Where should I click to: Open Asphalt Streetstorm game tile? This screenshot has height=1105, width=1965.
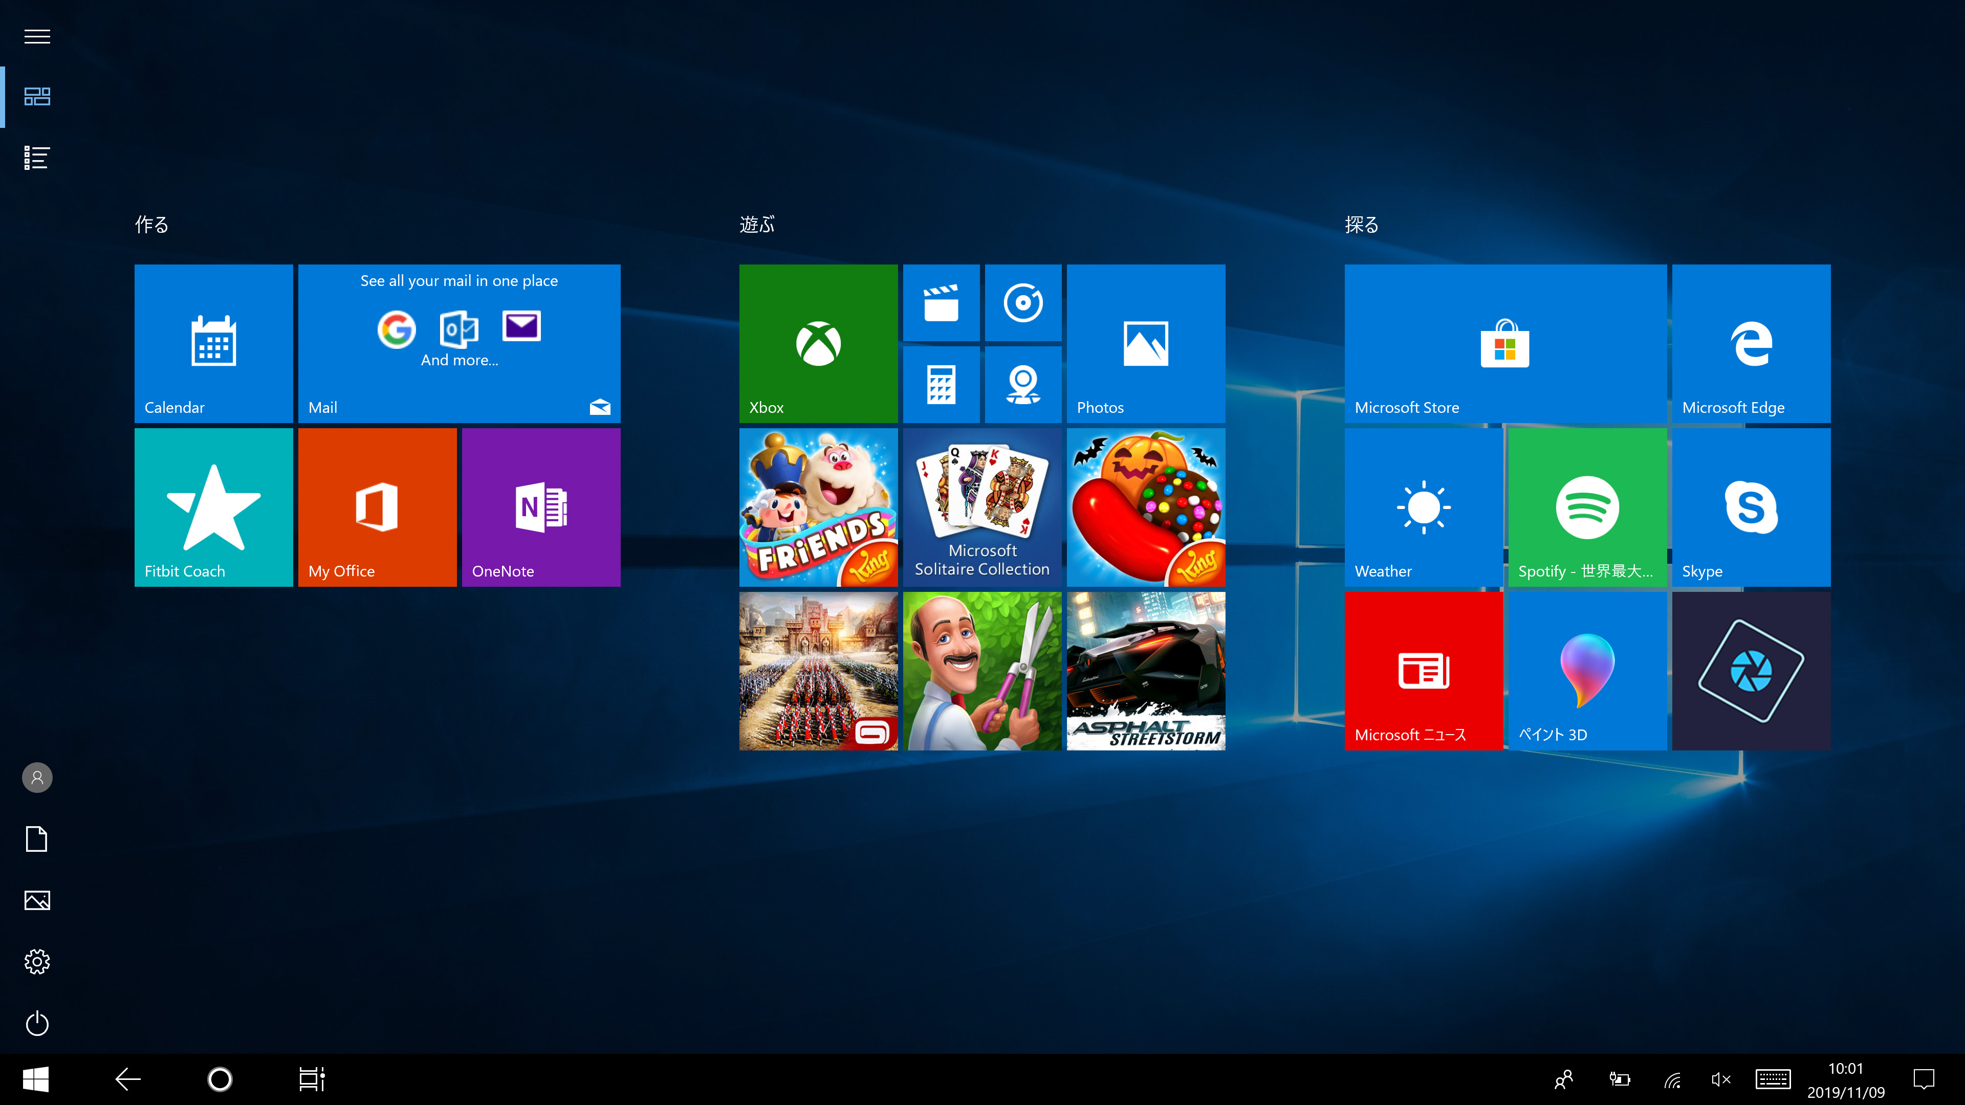1146,670
